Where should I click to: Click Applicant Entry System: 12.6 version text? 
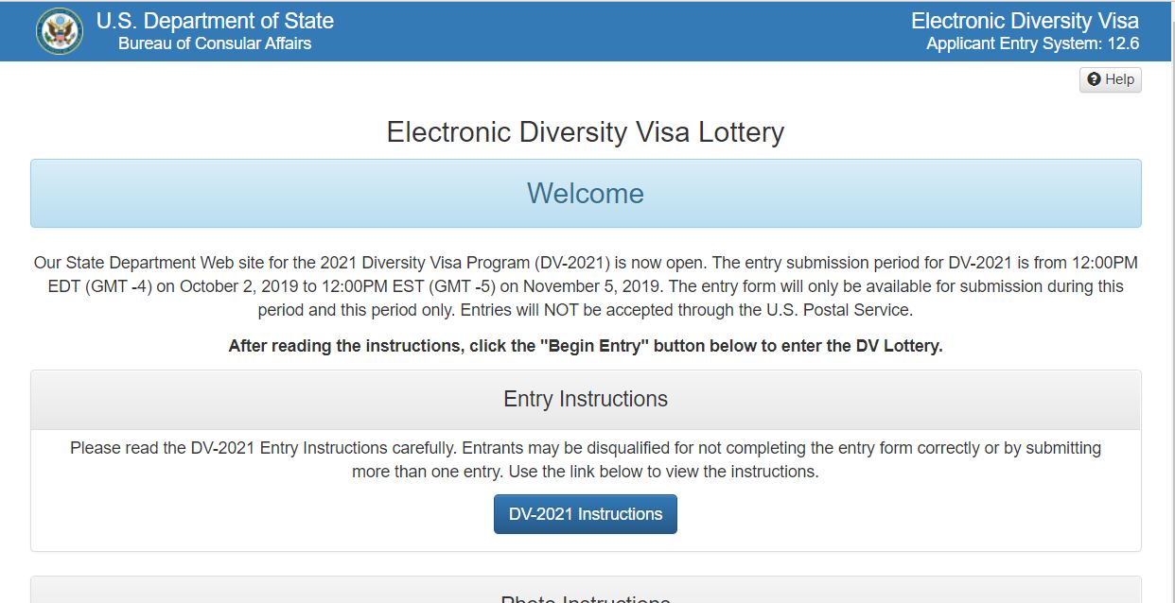coord(1032,44)
